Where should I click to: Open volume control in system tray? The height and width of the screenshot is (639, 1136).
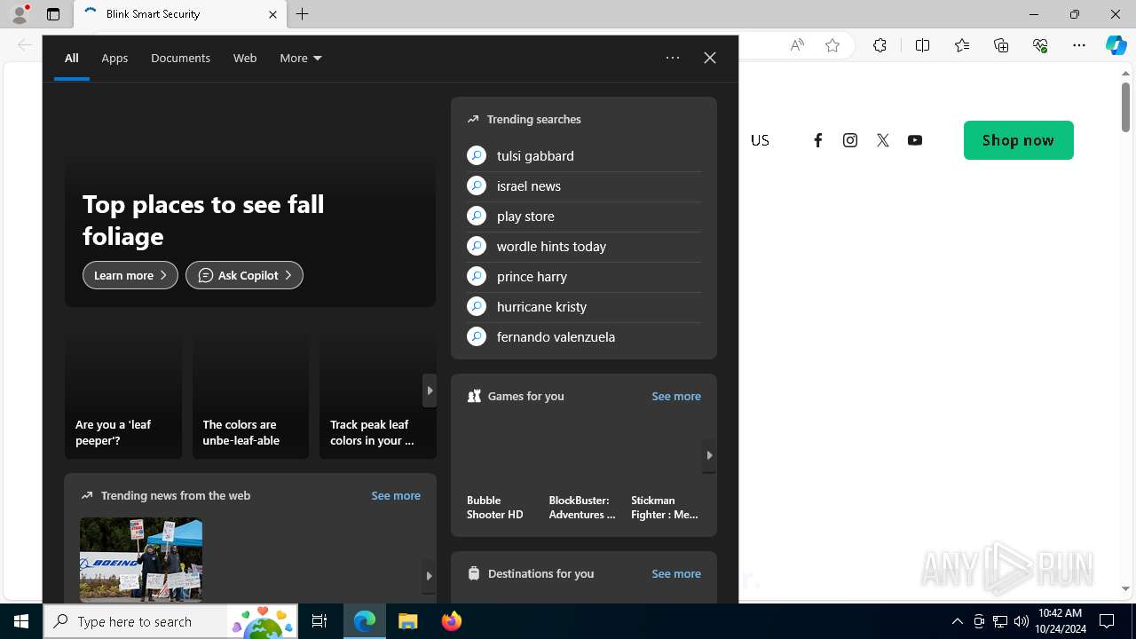click(1022, 621)
